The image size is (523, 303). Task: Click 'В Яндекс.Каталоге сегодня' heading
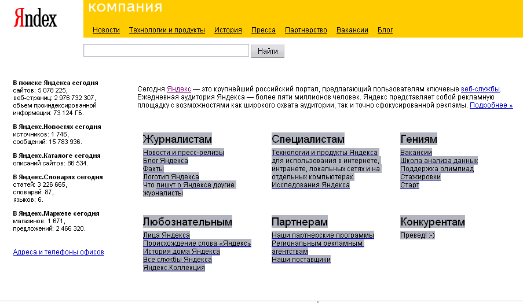(57, 156)
